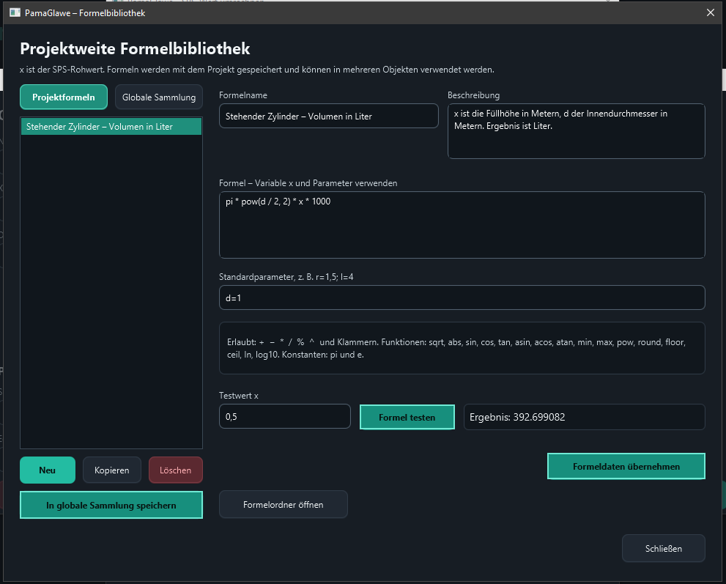Switch to the Projektformeln tab
Screen dimensions: 726x584
[64, 97]
